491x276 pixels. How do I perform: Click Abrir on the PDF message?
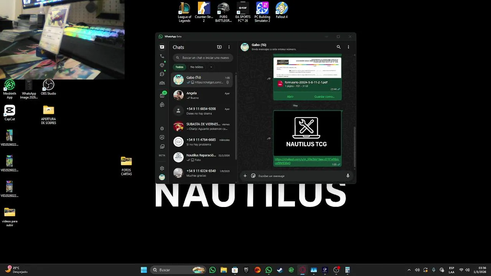click(x=290, y=97)
